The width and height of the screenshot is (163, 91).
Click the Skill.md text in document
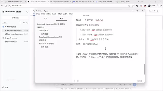[x=99, y=20]
